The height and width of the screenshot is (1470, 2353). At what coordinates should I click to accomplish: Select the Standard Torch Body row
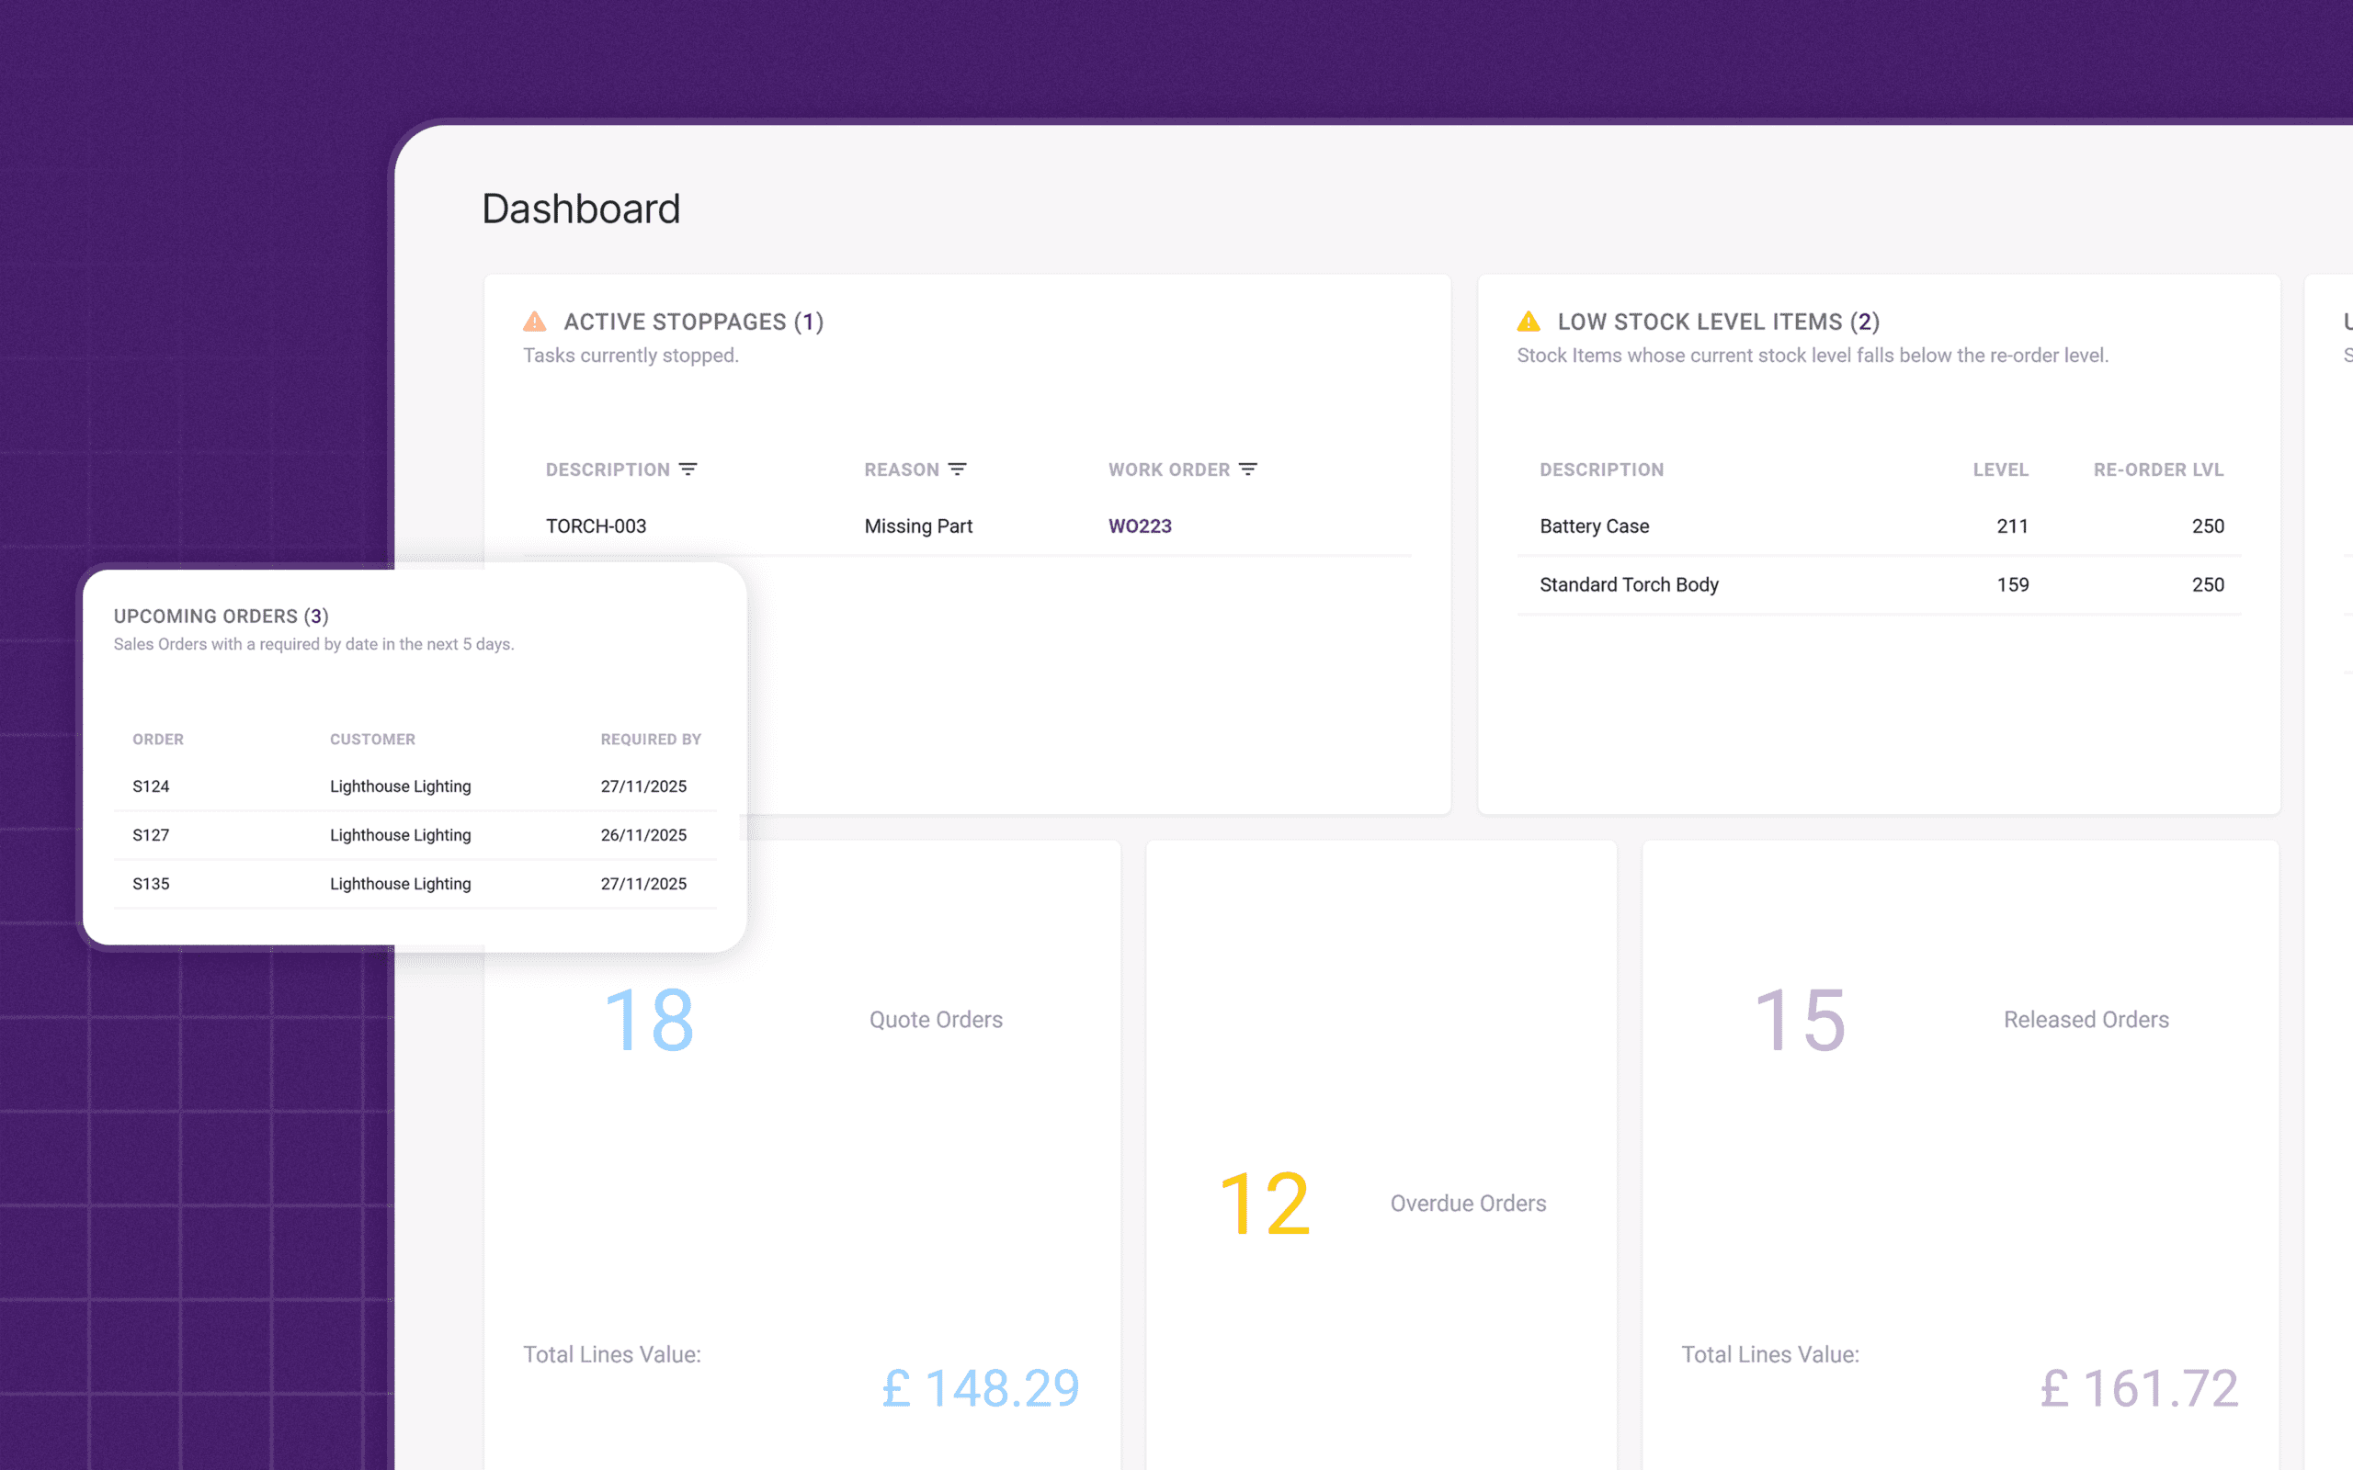1629,584
